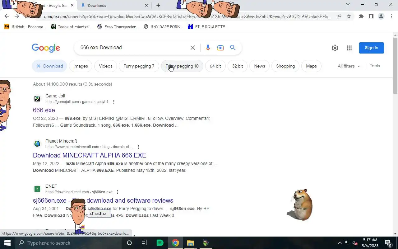
Task: Search by image with camera icon
Action: (x=220, y=48)
